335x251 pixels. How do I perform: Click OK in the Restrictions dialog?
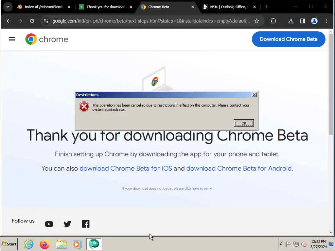244,123
